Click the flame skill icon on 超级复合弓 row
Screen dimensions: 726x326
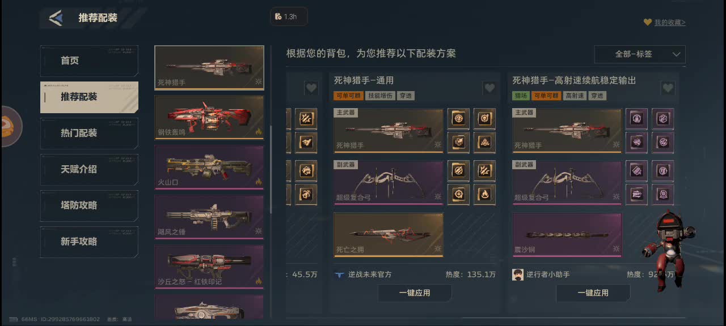pos(485,194)
